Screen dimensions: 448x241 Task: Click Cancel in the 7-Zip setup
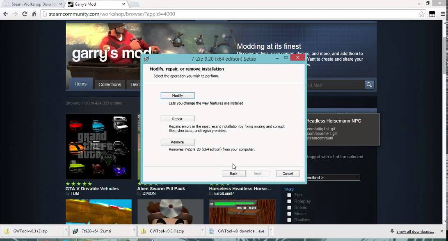coord(288,174)
